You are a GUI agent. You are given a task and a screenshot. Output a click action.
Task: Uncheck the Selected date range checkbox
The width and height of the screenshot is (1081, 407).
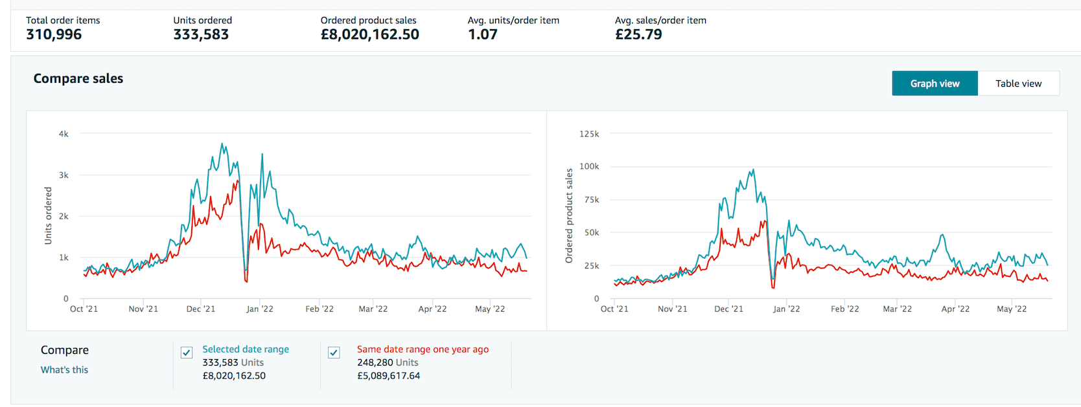tap(187, 353)
